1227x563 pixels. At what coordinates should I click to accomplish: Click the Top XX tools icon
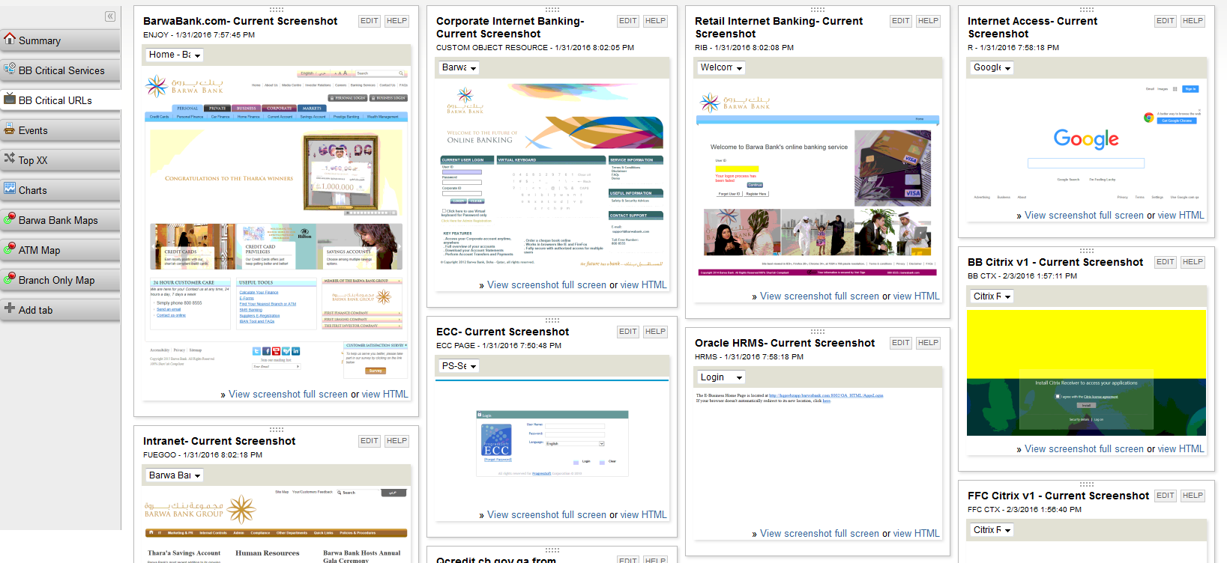pyautogui.click(x=10, y=158)
